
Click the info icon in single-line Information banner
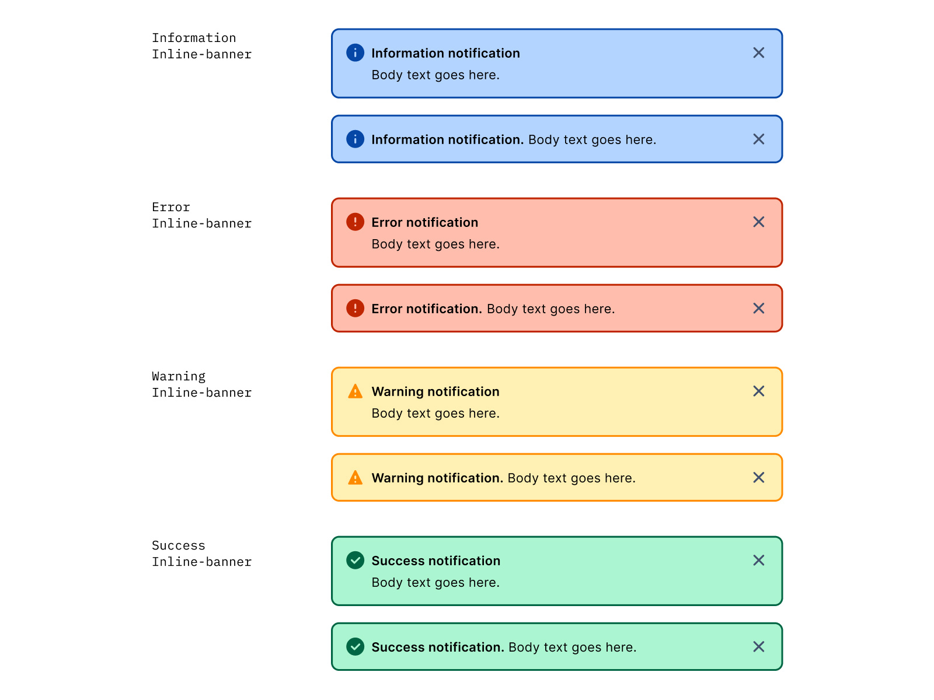355,139
